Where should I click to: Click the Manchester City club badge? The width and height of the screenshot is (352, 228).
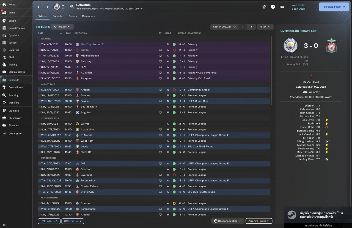click(x=57, y=7)
